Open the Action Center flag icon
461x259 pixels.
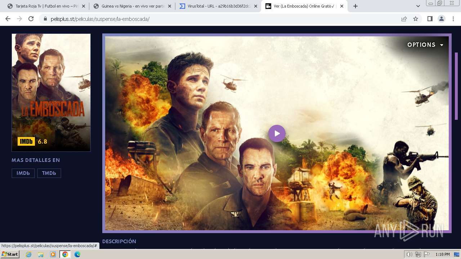[427, 254]
